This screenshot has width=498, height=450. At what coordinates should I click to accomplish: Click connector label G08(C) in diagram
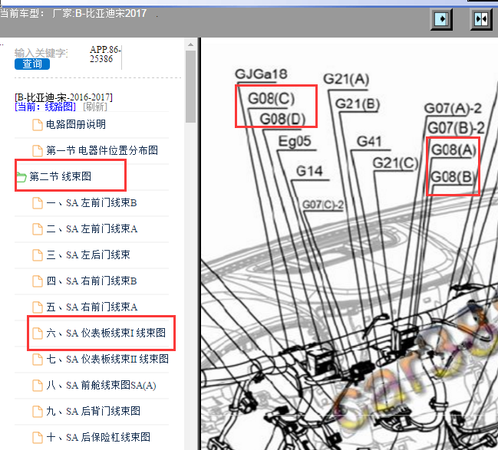[x=271, y=98]
